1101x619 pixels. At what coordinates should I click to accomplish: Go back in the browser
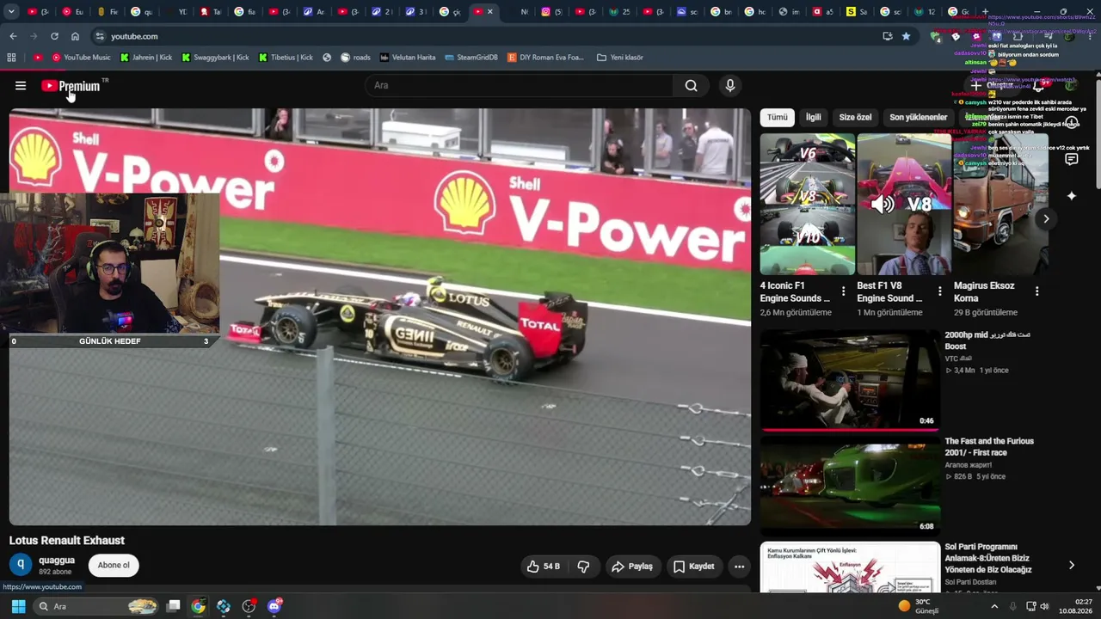pyautogui.click(x=13, y=36)
